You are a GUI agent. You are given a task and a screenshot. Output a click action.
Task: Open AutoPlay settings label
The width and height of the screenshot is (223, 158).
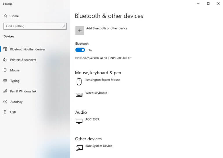16,102
